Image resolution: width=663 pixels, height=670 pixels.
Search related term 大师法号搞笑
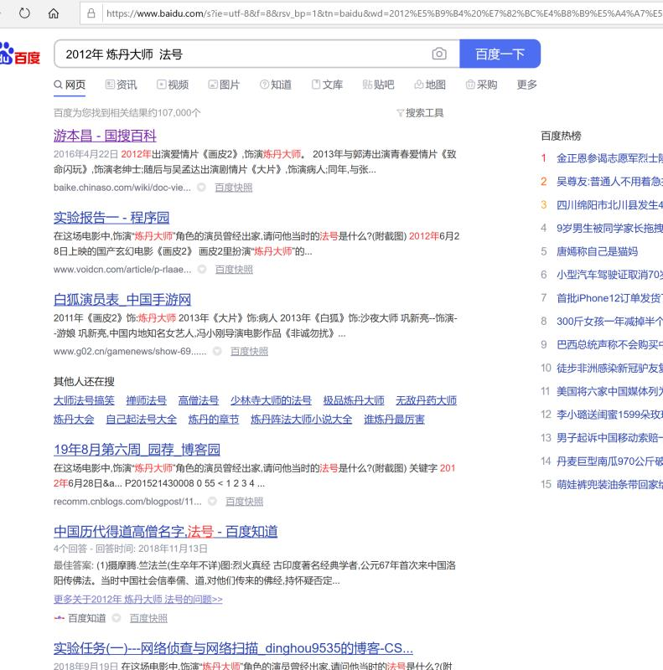click(84, 400)
